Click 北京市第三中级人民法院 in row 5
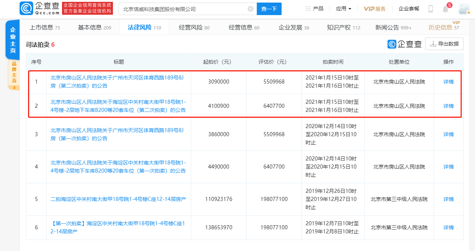Screen dimensions: 475x251 (x=399, y=199)
